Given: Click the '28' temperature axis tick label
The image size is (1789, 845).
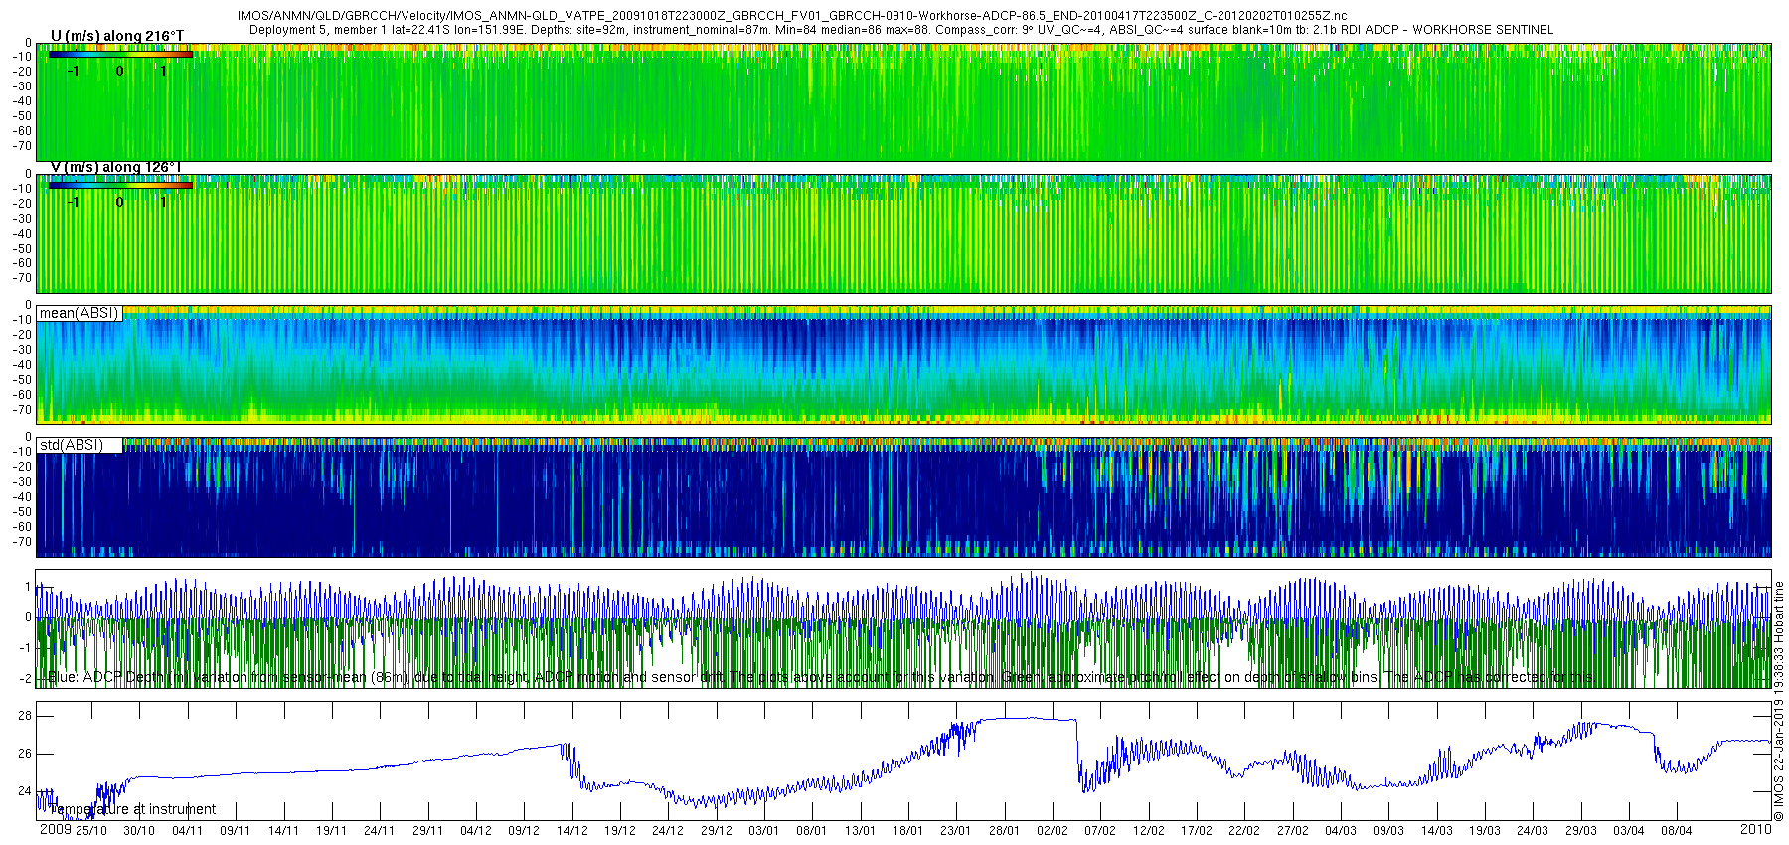Looking at the screenshot, I should (x=25, y=716).
